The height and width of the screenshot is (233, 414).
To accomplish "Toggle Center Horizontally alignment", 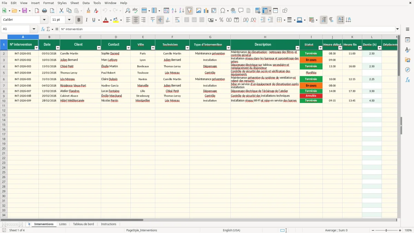I will click(x=136, y=20).
